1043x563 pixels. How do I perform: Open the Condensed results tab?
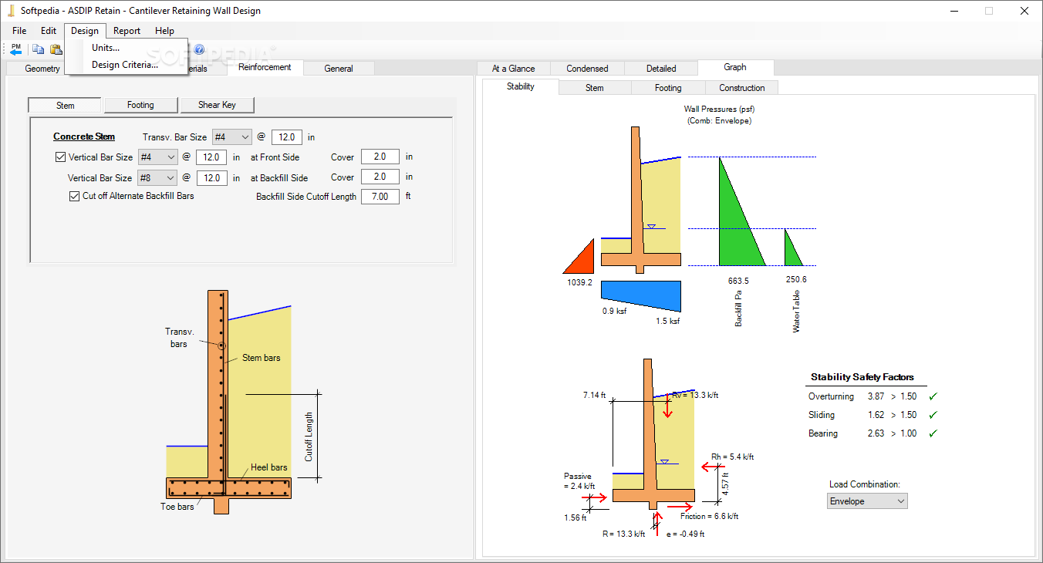pos(587,69)
